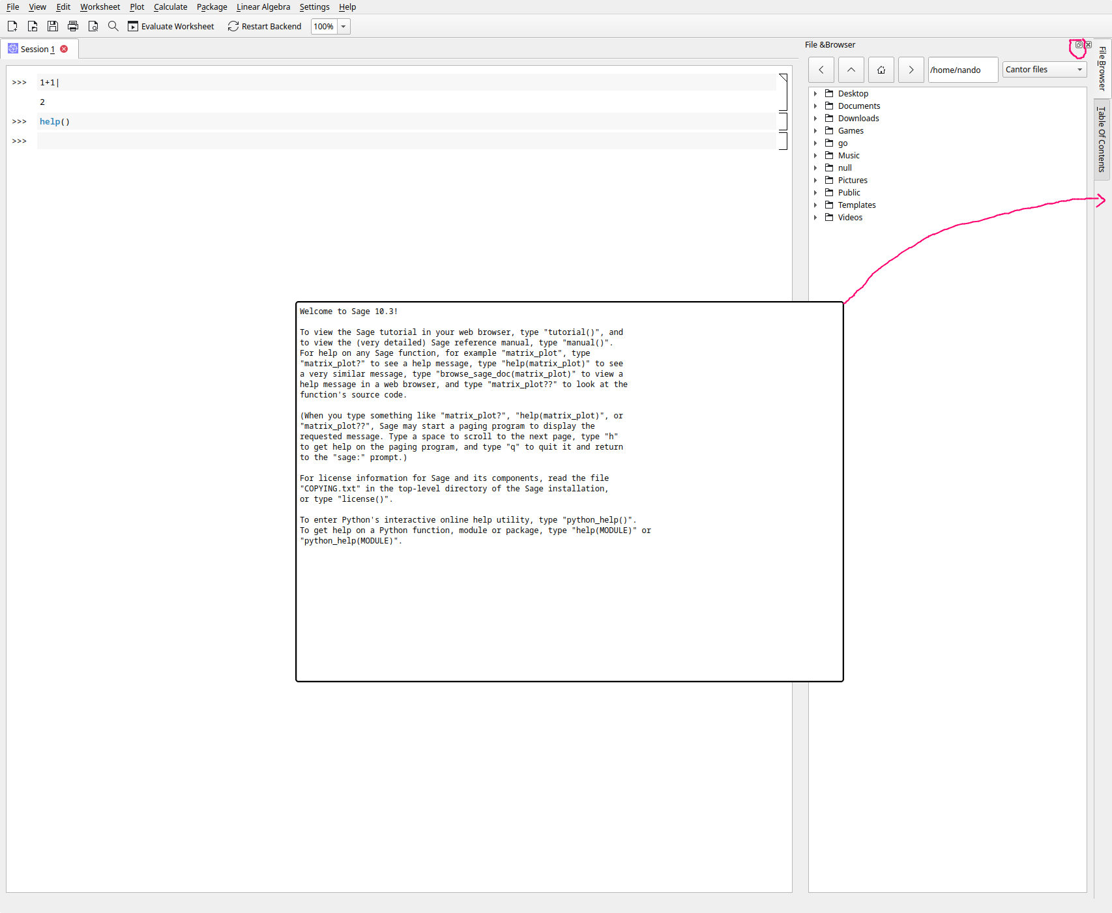The height and width of the screenshot is (913, 1112).
Task: Click the back arrow in File Browser
Action: [x=821, y=70]
